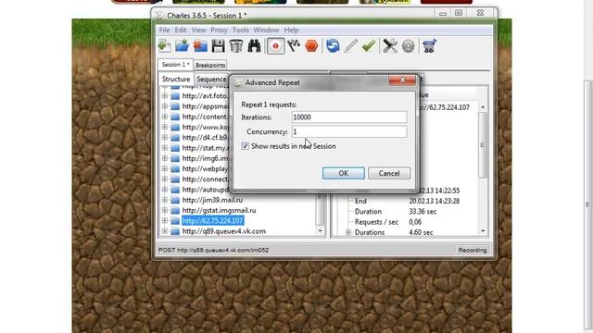Screen dimensions: 593x333
Task: Open the View menu
Action: (198, 30)
